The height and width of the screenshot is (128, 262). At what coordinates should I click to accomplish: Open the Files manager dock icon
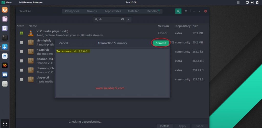tap(5, 19)
